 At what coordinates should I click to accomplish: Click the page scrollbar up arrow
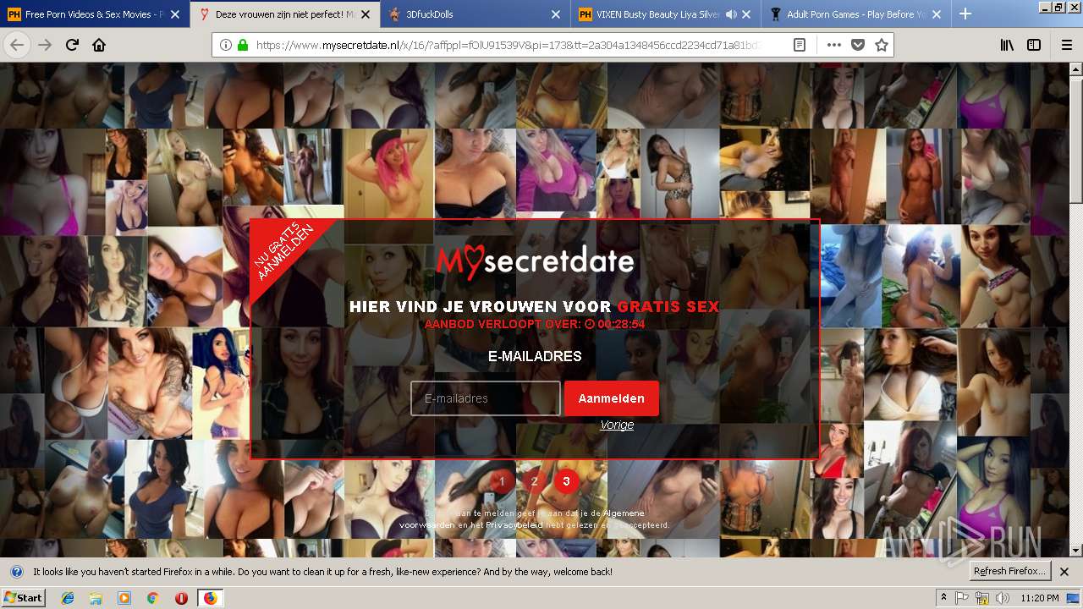coord(1075,69)
